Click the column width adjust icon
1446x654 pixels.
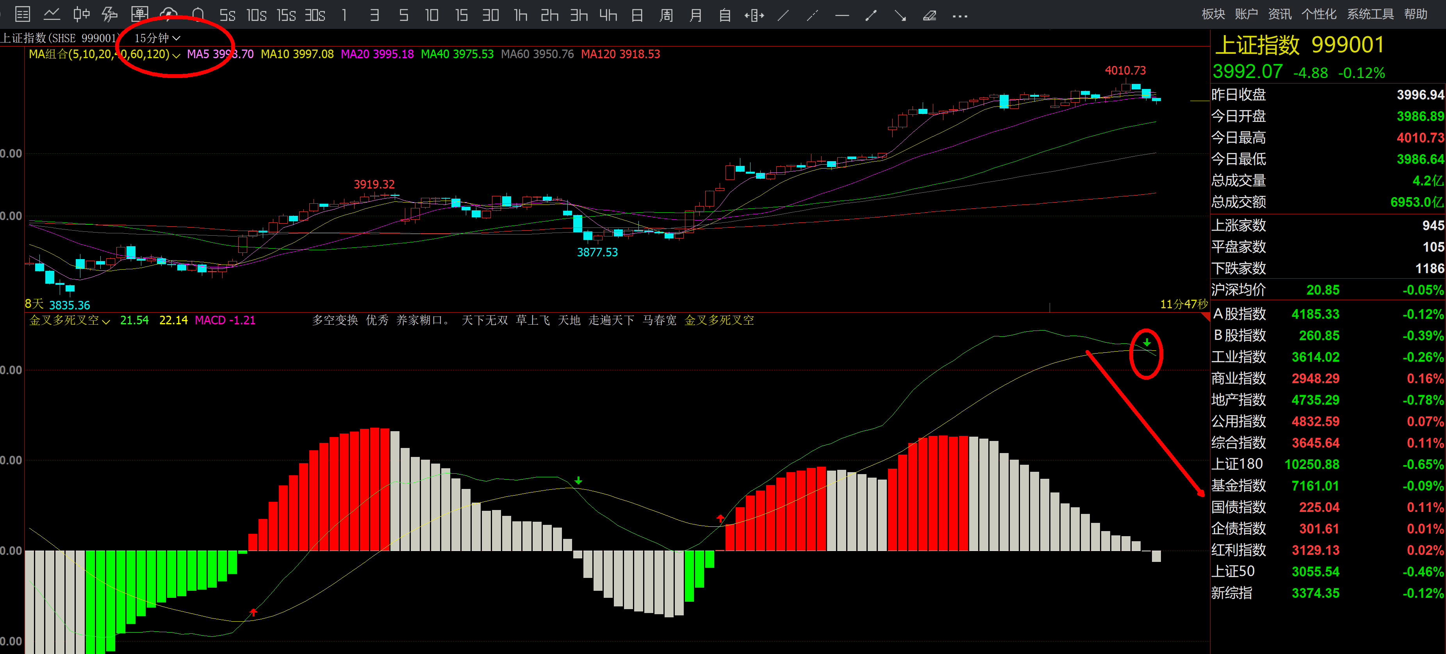coord(754,15)
